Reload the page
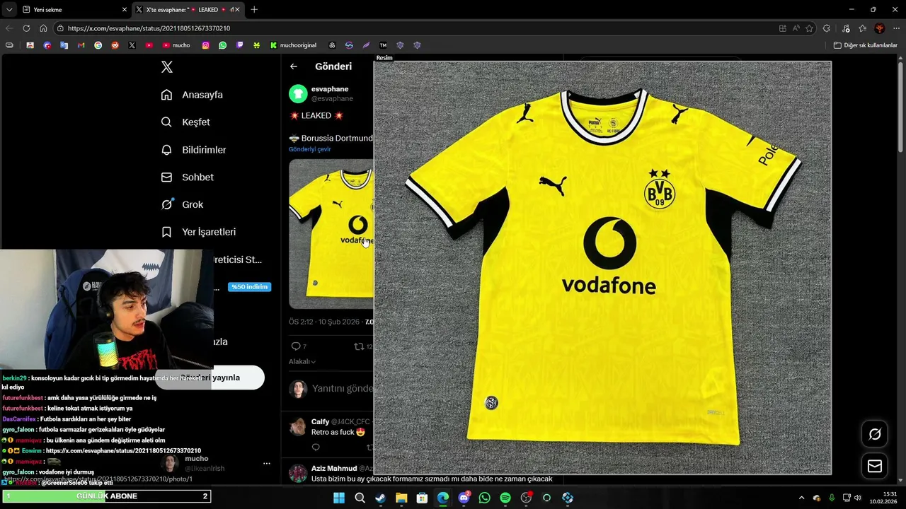906x509 pixels. [26, 28]
